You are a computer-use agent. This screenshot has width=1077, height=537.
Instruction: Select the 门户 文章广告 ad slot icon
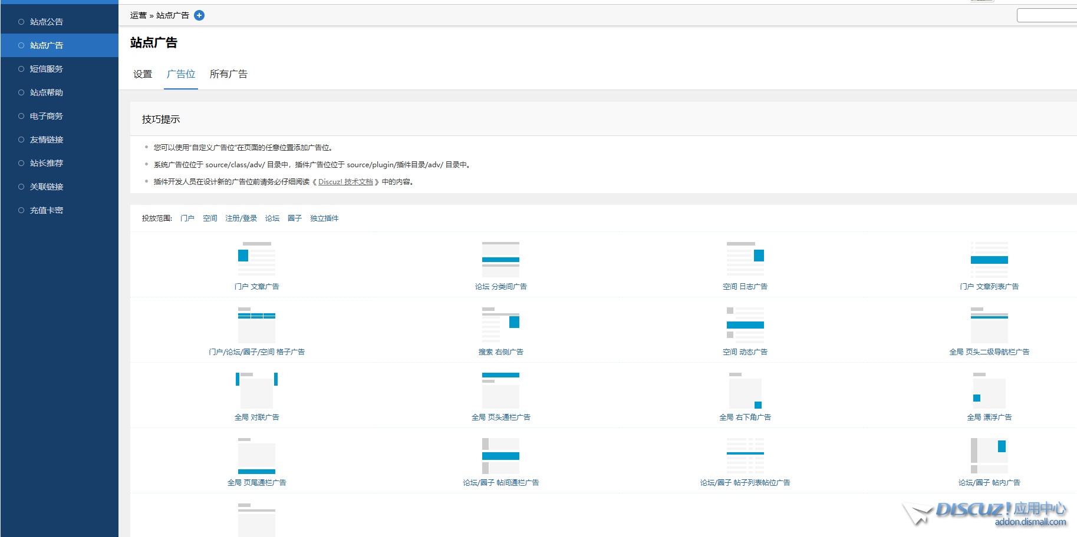tap(256, 259)
